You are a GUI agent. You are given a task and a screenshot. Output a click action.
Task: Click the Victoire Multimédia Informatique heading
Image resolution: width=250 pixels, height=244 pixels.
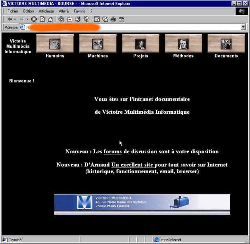[x=18, y=46]
